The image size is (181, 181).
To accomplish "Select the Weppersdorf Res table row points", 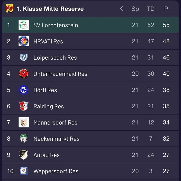I will pos(166,171).
